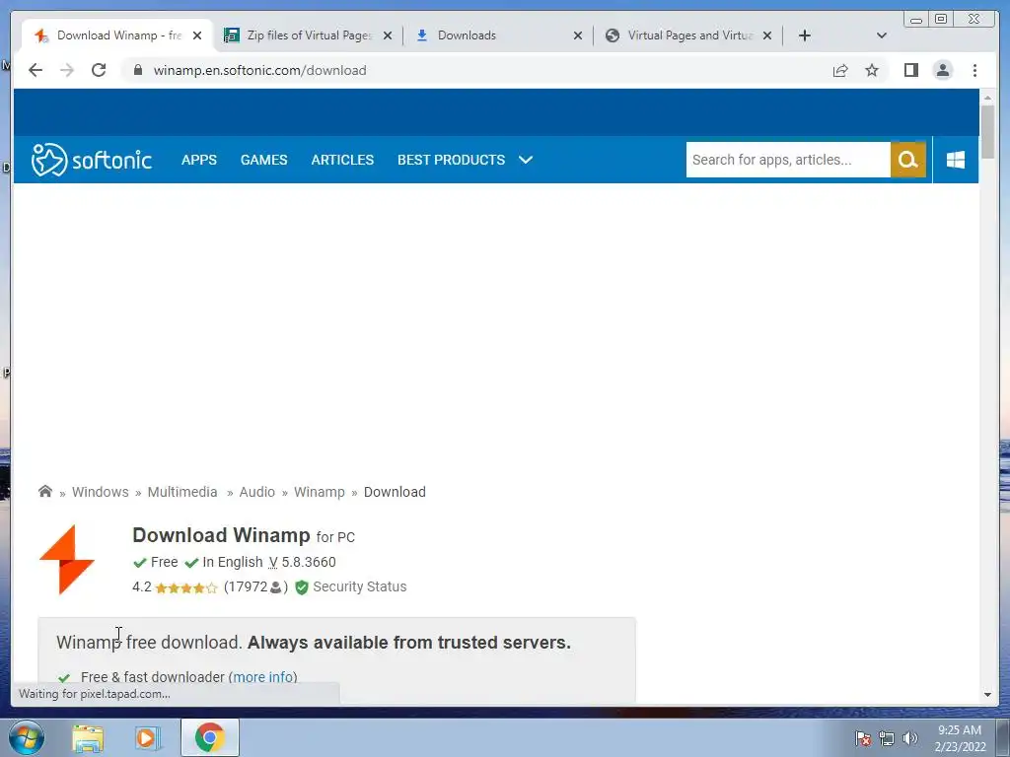The height and width of the screenshot is (757, 1010).
Task: Open File Explorer from the taskbar
Action: [x=88, y=738]
